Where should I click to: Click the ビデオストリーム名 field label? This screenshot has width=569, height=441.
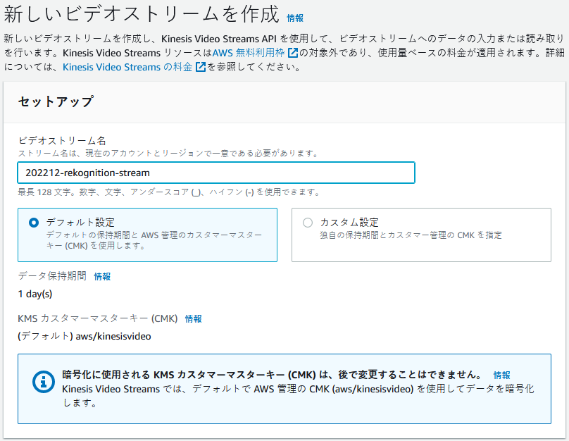[62, 141]
